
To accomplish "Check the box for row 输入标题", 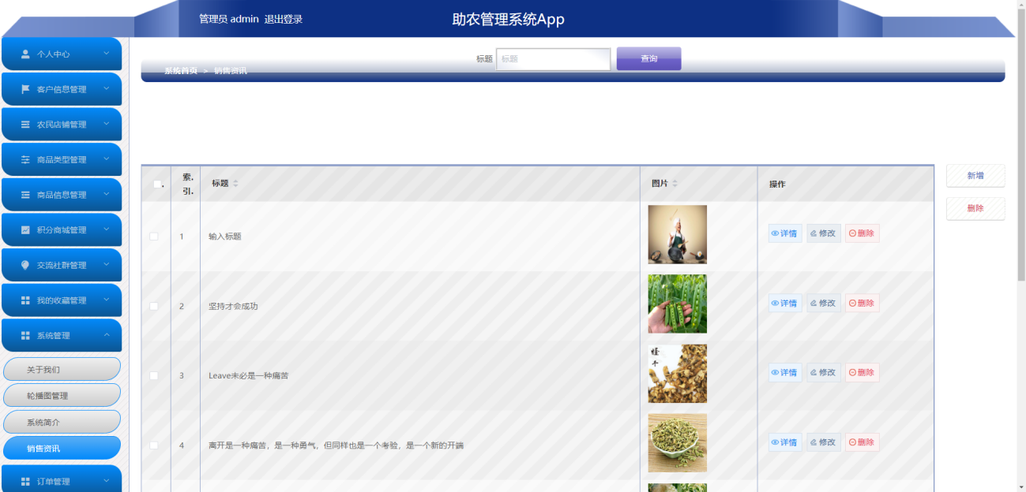I will point(154,237).
